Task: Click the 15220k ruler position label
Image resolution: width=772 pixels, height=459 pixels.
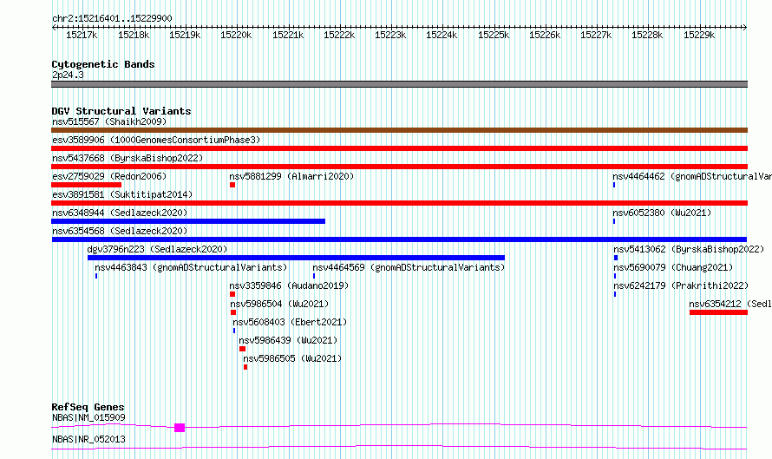Action: [x=236, y=35]
